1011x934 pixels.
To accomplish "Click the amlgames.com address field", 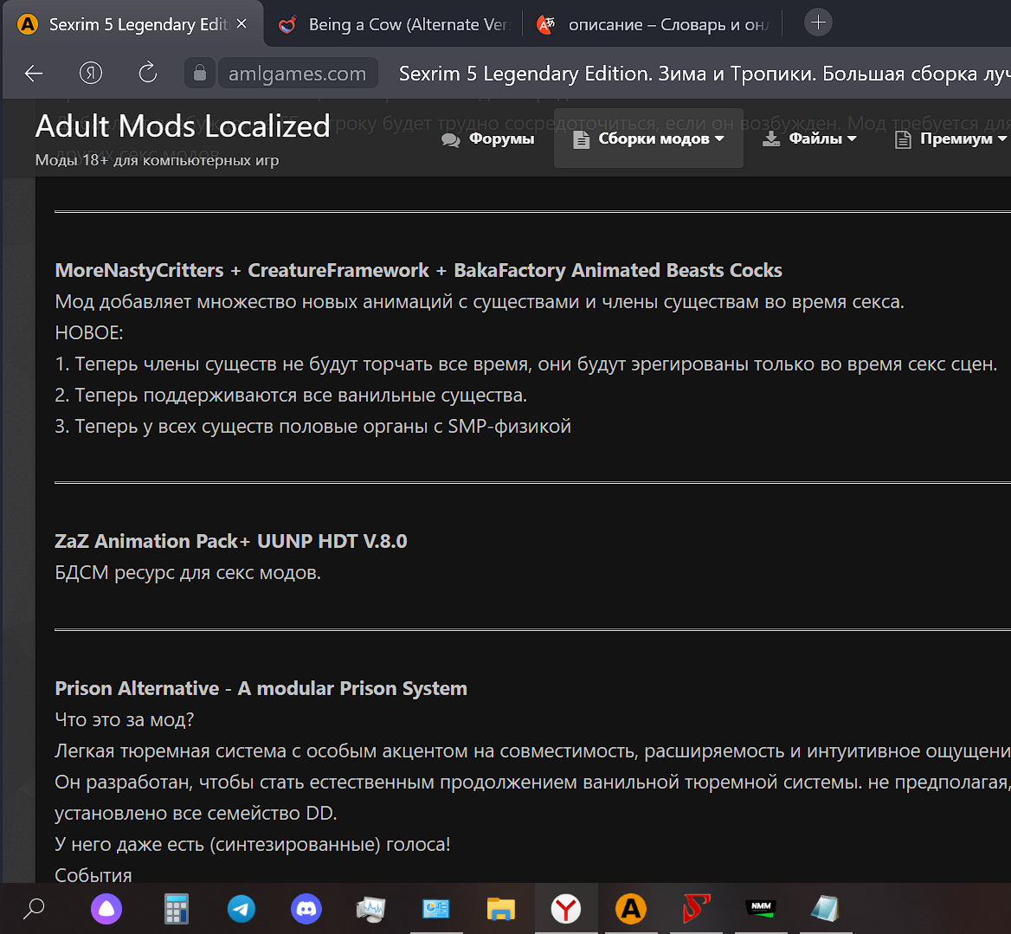I will click(297, 74).
